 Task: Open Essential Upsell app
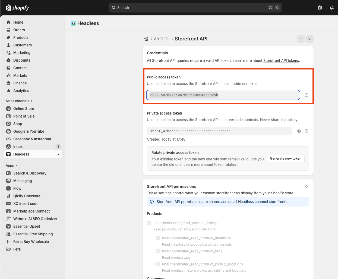[x=33, y=226]
